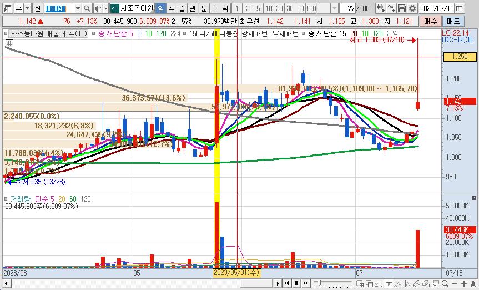479x290 pixels.
Task: Click the 5 interval button
Action: tap(259, 8)
